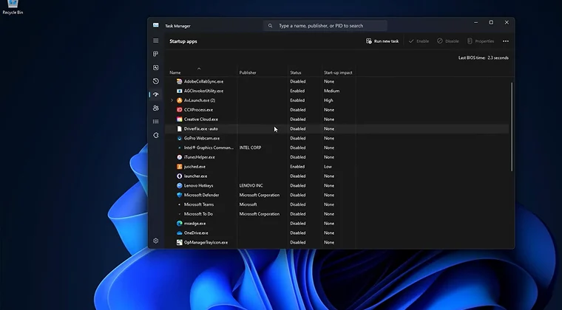Click the OpManagerTrayIcon.exe icon
The image size is (562, 310).
click(x=179, y=242)
